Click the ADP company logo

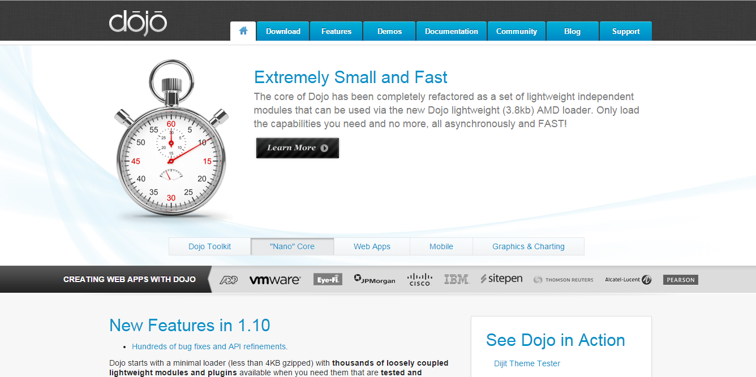(229, 279)
